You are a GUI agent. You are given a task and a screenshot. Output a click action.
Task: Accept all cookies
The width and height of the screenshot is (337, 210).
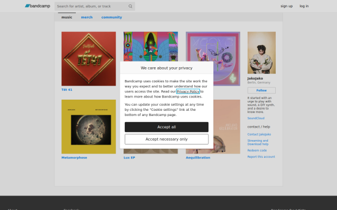coord(167,127)
